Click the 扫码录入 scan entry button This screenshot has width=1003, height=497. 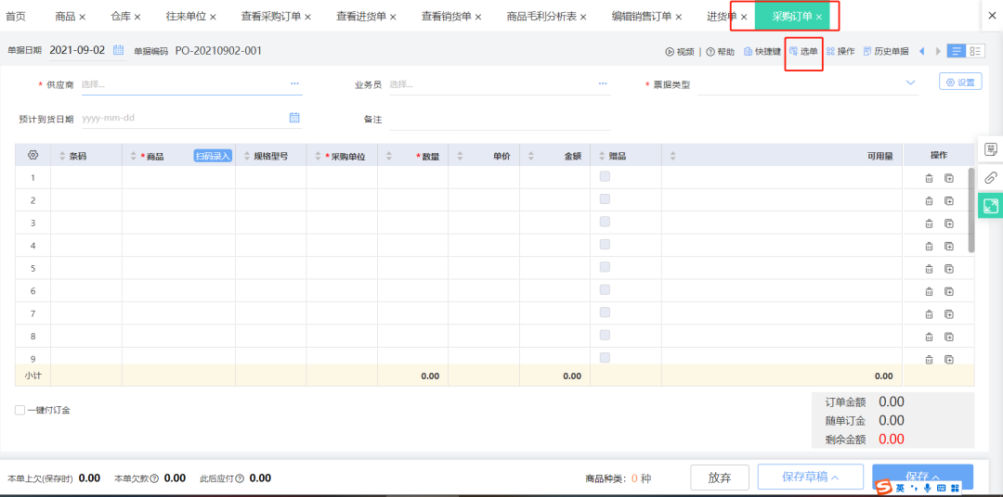213,156
